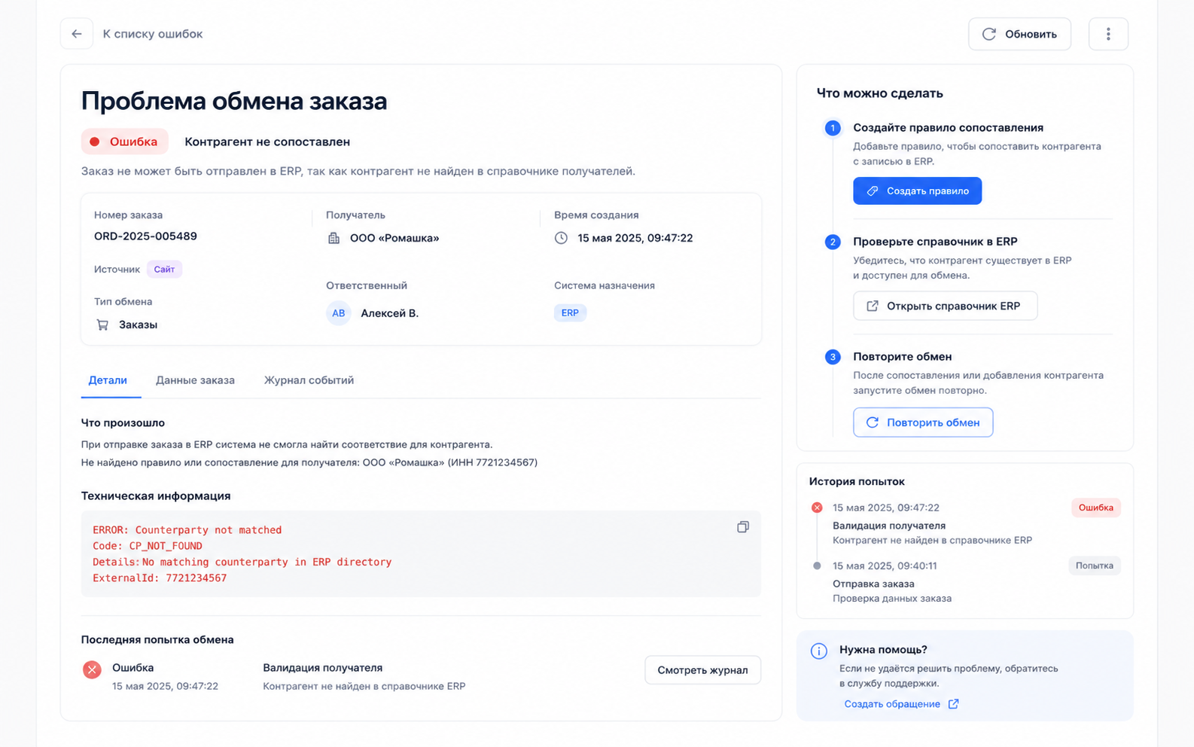Viewport: 1194px width, 747px height.
Task: Click the Попытка badge in attempts history
Action: click(x=1094, y=566)
